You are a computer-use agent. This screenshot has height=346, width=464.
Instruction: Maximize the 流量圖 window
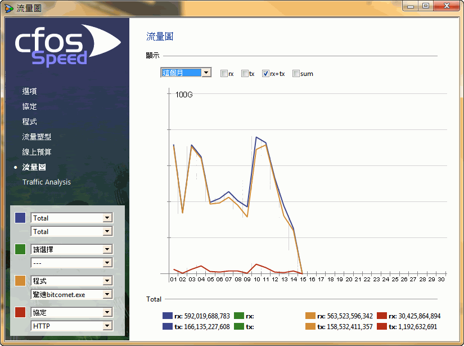tap(426, 6)
